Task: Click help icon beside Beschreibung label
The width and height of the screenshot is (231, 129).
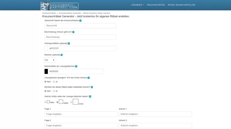Action: coord(73,32)
